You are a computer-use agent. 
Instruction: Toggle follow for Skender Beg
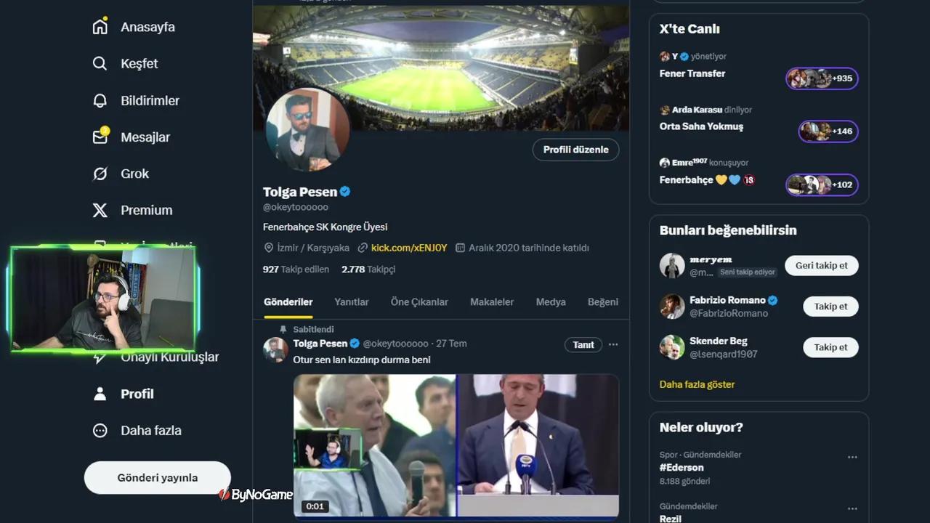(x=830, y=347)
